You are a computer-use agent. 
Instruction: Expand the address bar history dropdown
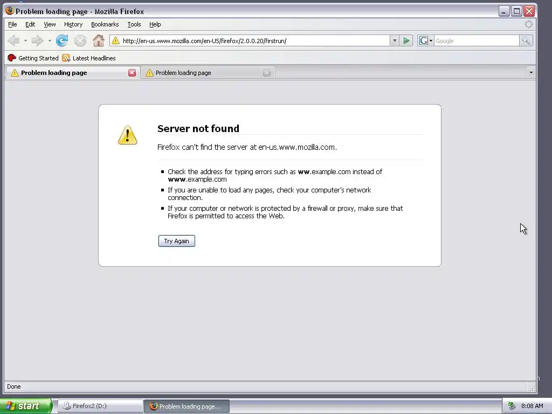[395, 41]
